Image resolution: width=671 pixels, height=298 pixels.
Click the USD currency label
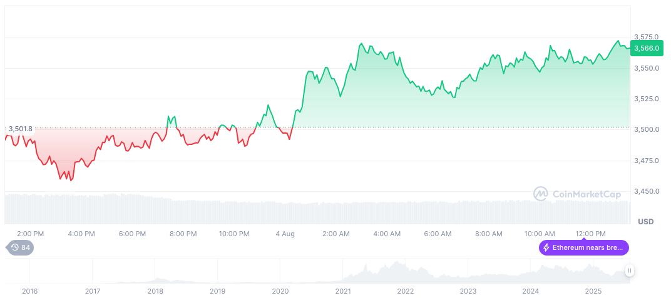click(645, 222)
